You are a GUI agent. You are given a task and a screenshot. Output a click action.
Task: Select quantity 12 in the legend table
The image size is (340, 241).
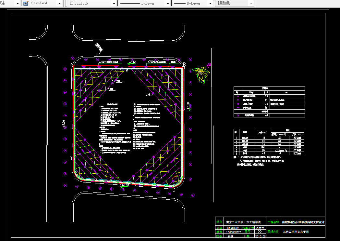click(x=266, y=100)
